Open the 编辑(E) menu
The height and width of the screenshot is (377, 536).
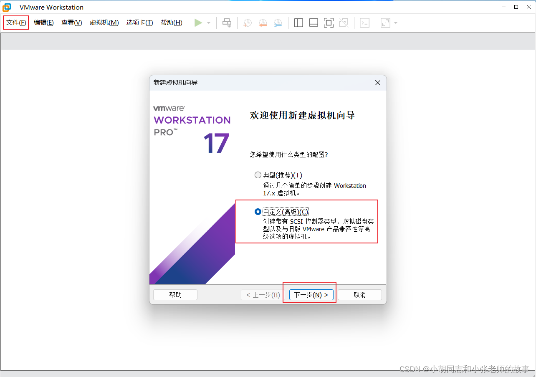tap(44, 23)
